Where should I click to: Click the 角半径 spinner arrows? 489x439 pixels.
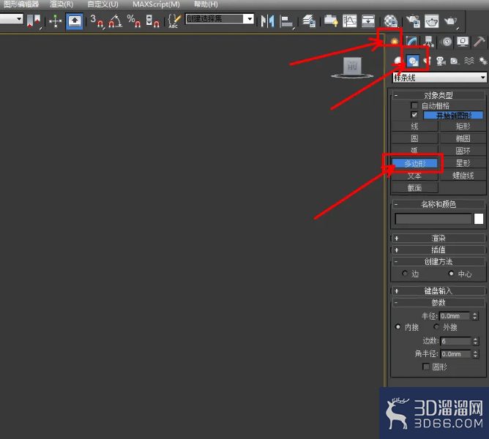[475, 354]
